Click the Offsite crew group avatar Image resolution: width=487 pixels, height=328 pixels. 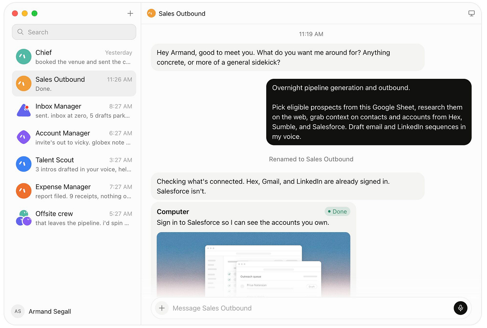coord(24,218)
